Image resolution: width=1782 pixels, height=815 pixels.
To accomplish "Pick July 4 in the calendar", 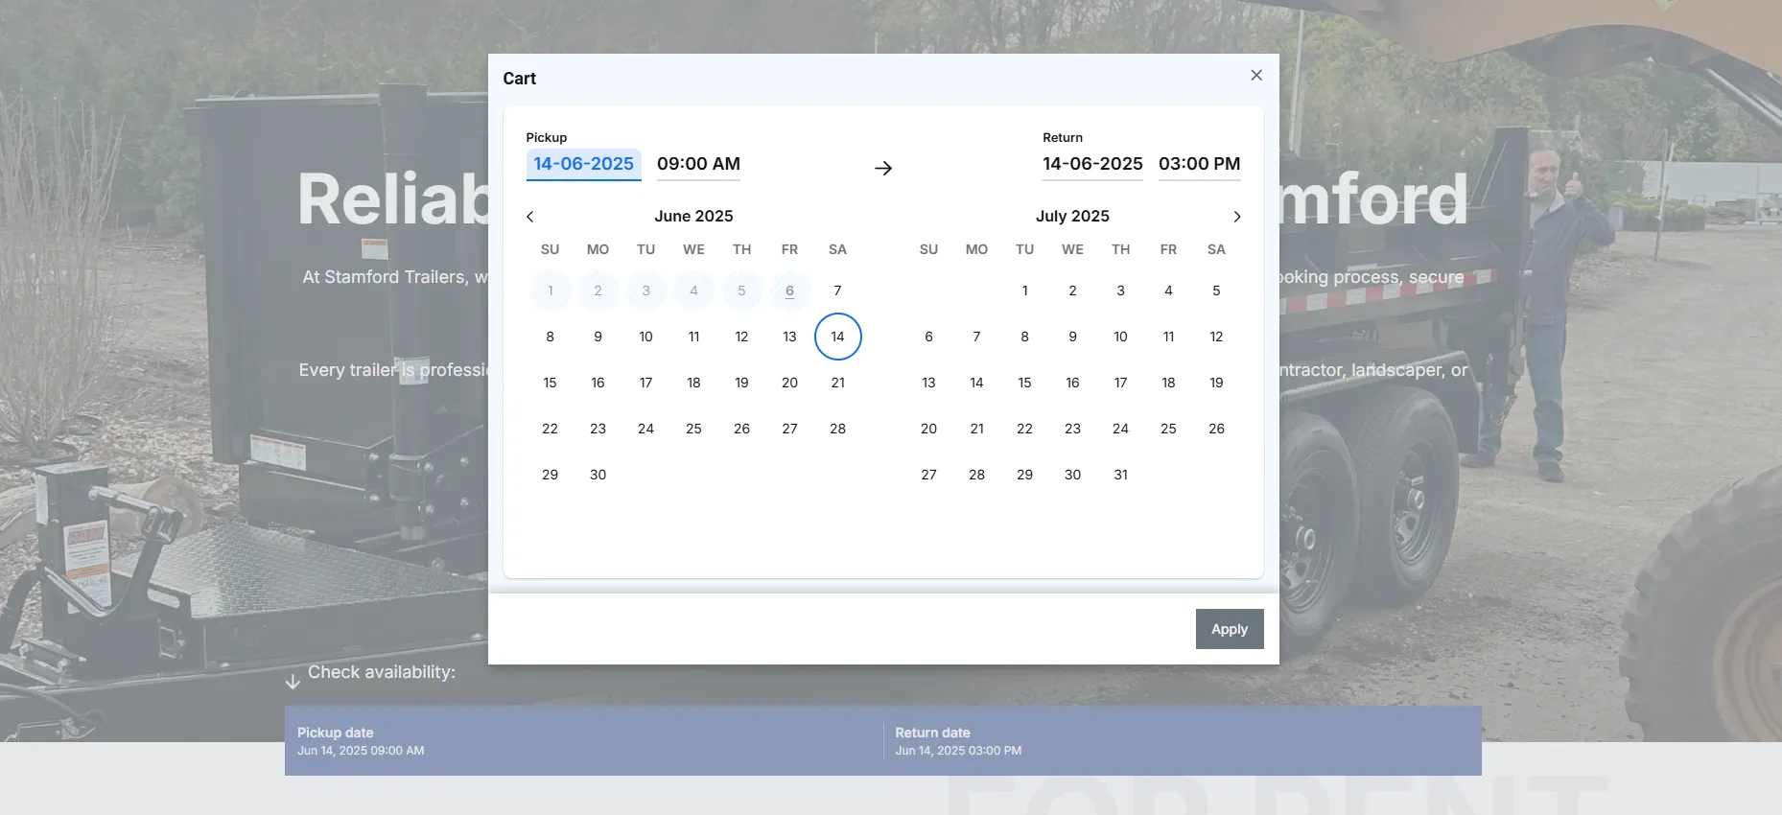I will (x=1169, y=291).
